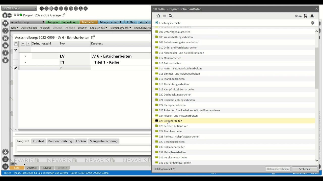Switch to the Mengen ermitteln tab
323x181 pixels.
(x=111, y=22)
